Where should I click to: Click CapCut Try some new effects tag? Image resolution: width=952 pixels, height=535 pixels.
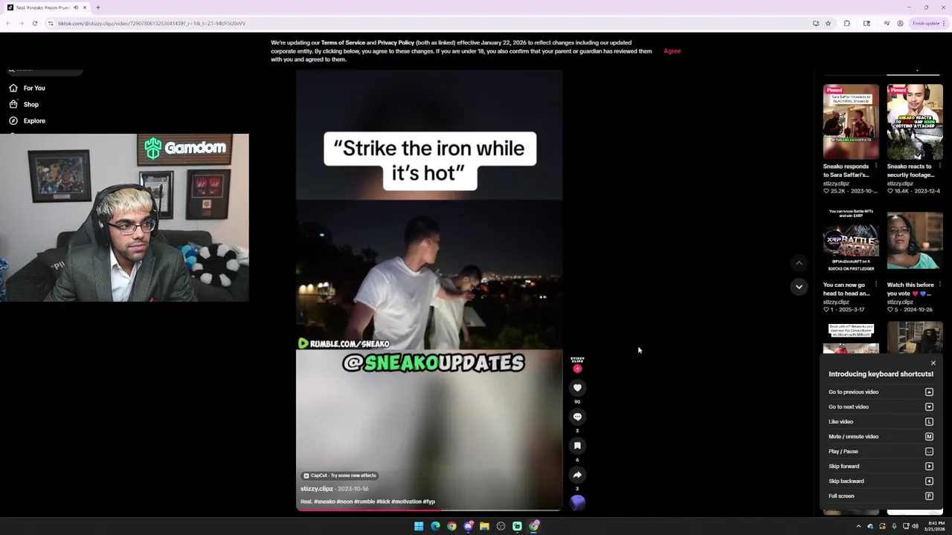(x=339, y=476)
